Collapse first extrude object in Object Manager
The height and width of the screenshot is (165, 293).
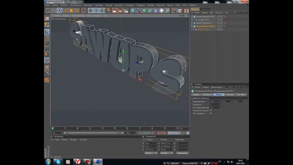[x=192, y=16]
